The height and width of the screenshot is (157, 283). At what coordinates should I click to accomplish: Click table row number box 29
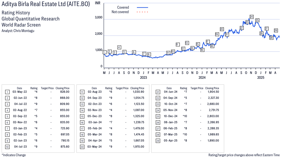pos(158,141)
